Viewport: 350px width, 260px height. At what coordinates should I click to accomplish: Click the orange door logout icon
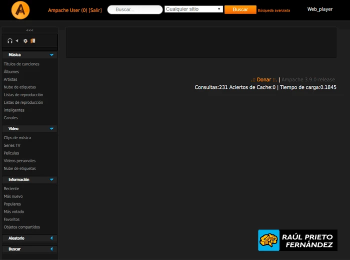(32, 41)
